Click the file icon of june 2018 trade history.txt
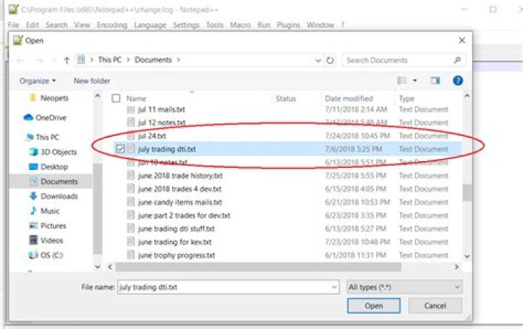Screen dimensions: 523x329 (x=131, y=176)
